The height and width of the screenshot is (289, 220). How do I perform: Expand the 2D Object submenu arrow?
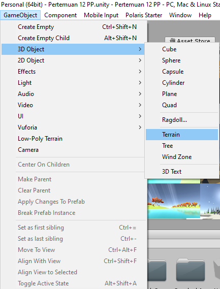click(x=140, y=60)
